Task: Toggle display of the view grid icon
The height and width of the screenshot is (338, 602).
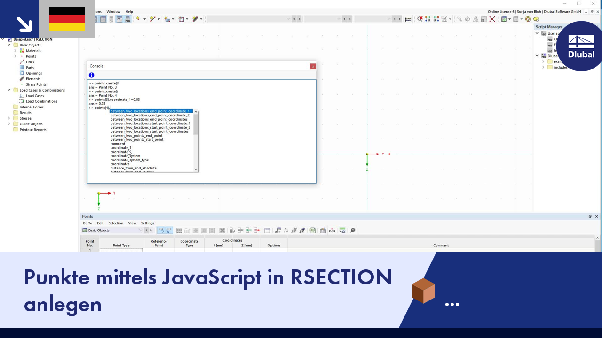Action: [516, 19]
